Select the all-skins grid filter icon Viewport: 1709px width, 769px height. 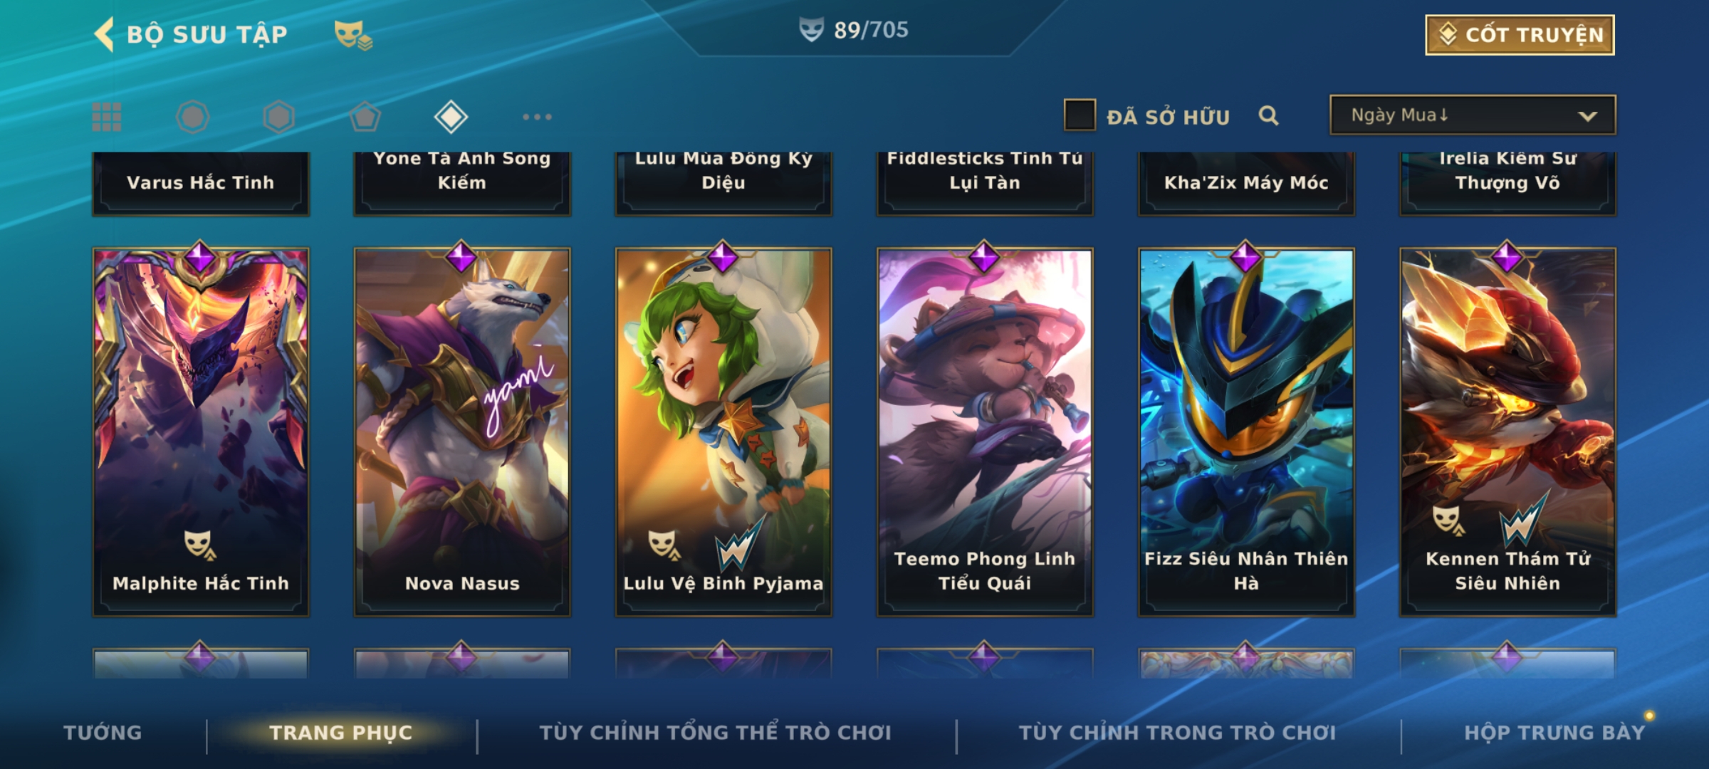click(x=107, y=117)
